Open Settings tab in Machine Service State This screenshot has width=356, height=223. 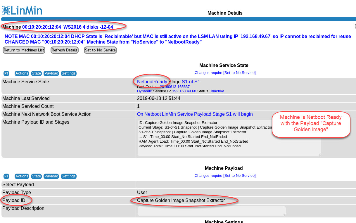pyautogui.click(x=69, y=73)
